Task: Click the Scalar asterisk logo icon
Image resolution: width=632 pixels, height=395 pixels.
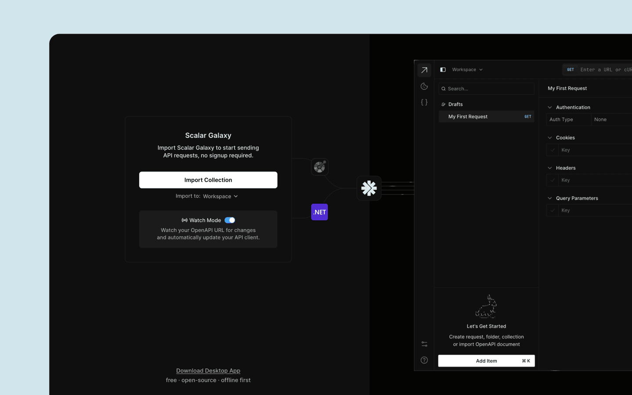Action: coord(369,188)
